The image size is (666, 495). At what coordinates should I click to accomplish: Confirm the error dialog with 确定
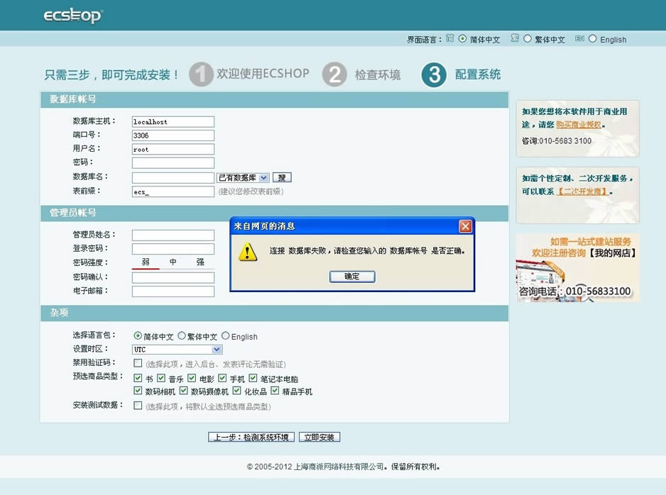352,277
